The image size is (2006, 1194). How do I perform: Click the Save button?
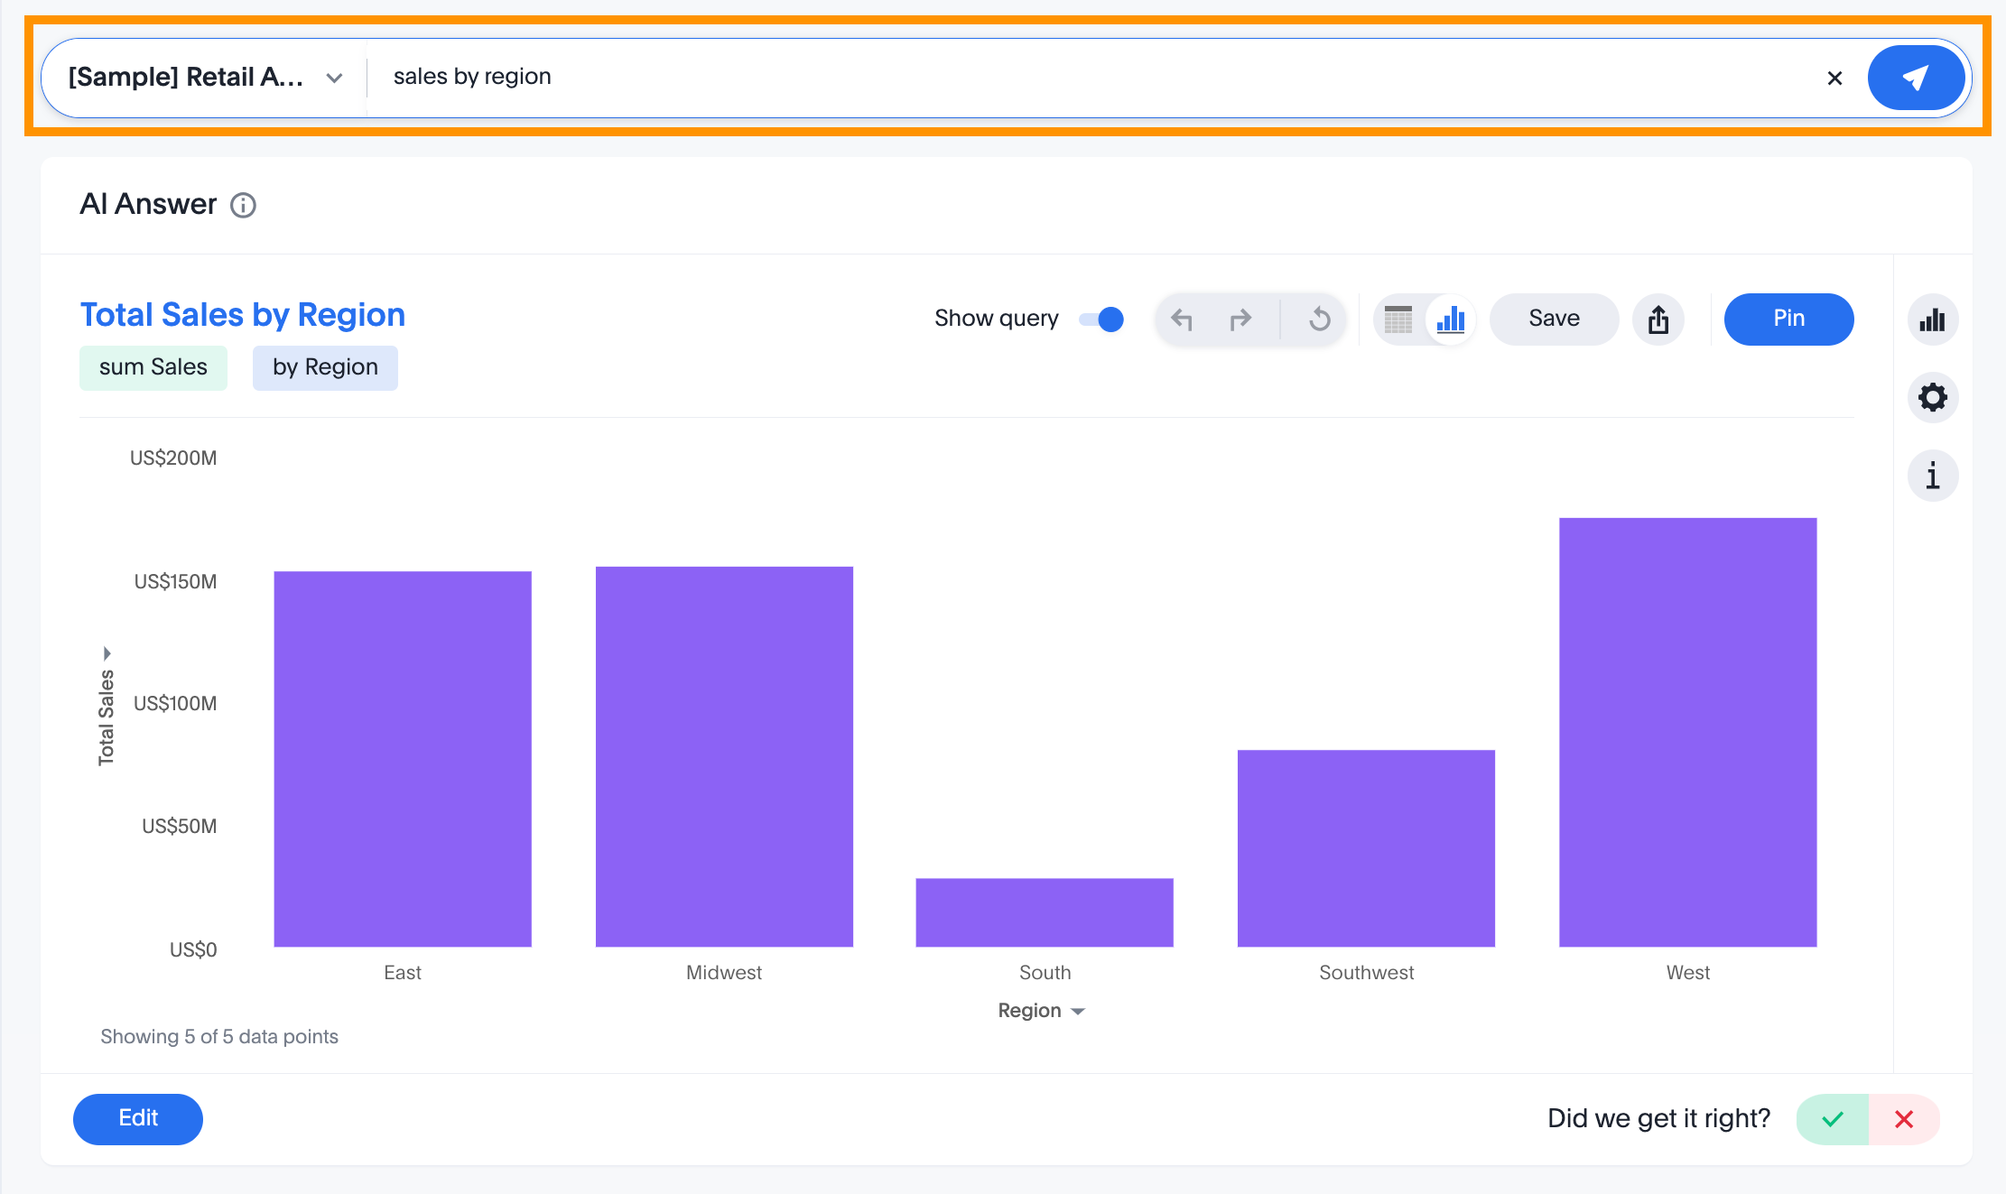(1554, 319)
